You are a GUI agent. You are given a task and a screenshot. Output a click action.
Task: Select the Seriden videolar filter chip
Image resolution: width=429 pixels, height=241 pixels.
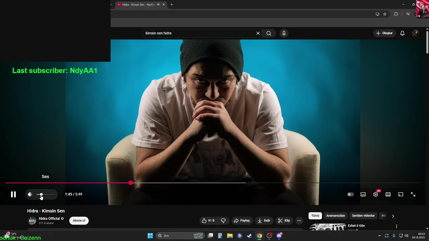363,216
